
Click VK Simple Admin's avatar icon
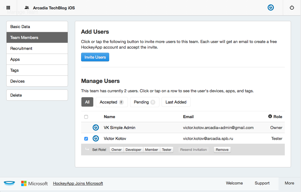[x=96, y=127]
